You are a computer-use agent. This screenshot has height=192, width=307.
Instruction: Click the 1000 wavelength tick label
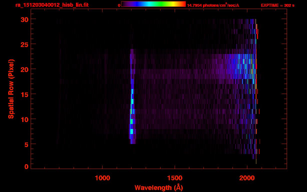point(102,178)
